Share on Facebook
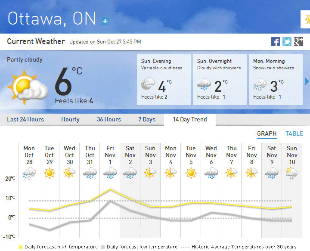The image size is (310, 251). [275, 41]
